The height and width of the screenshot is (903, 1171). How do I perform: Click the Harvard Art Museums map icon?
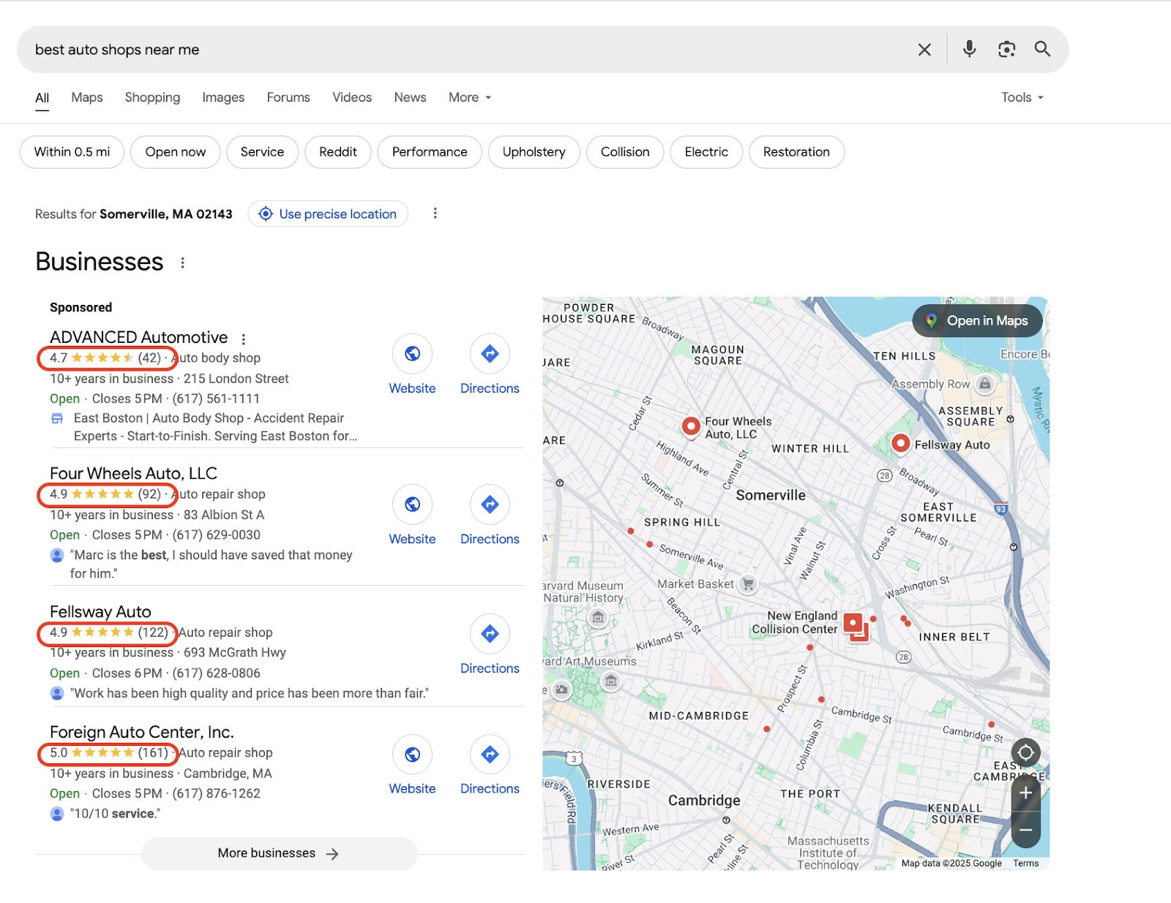[611, 681]
